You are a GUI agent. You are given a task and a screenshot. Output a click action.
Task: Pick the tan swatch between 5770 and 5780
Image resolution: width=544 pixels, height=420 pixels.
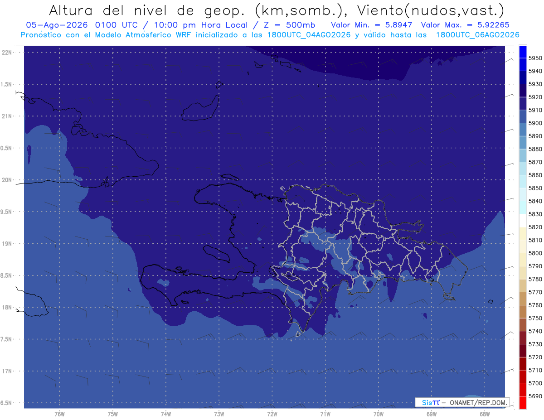coord(523,285)
